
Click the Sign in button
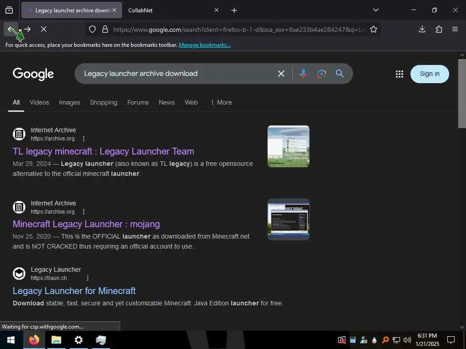430,74
